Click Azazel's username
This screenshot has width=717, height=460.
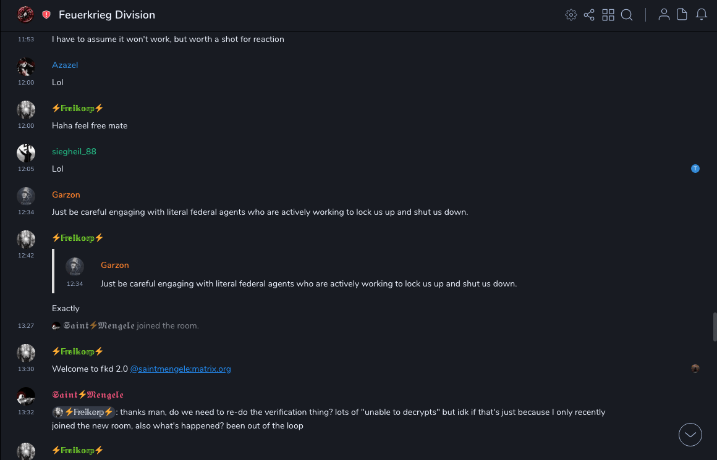[x=65, y=65]
